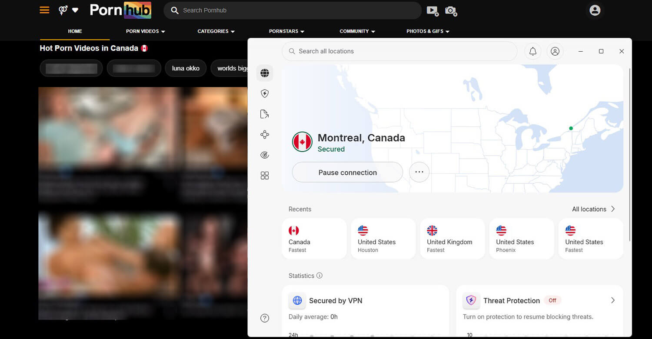Open the four-squares apps icon in sidebar
652x339 pixels.
point(265,176)
